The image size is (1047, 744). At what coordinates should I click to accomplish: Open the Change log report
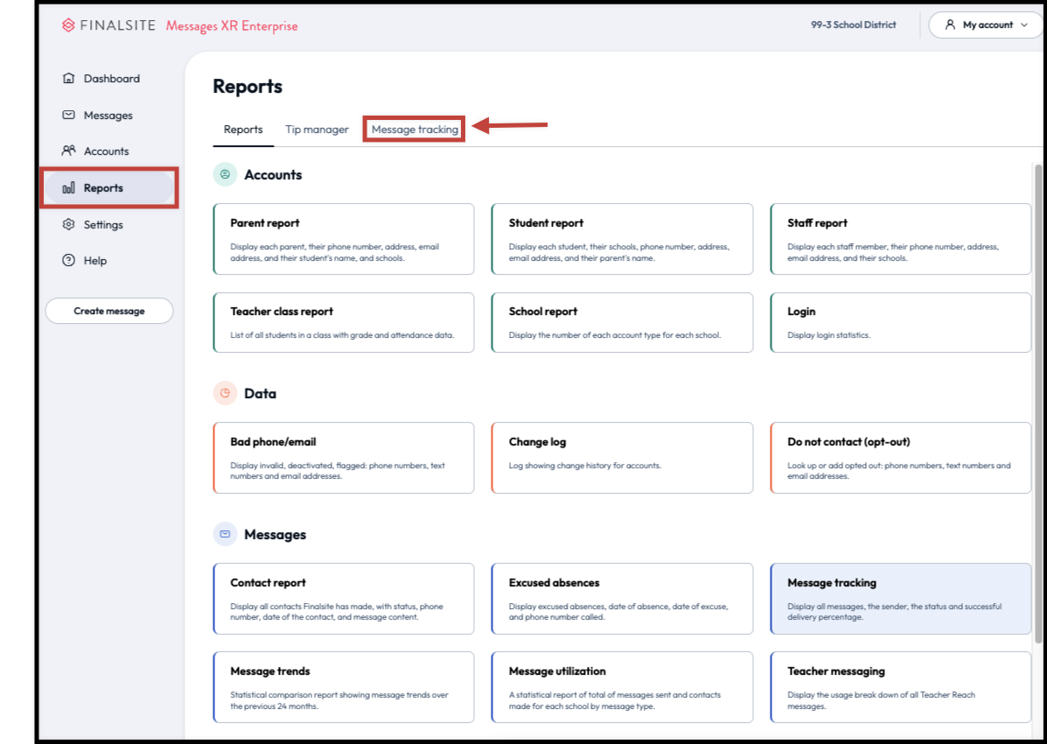(x=622, y=458)
